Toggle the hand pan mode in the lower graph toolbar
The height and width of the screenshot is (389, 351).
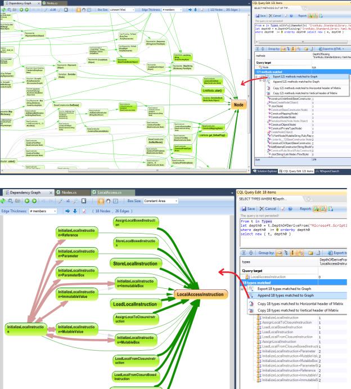(109, 201)
